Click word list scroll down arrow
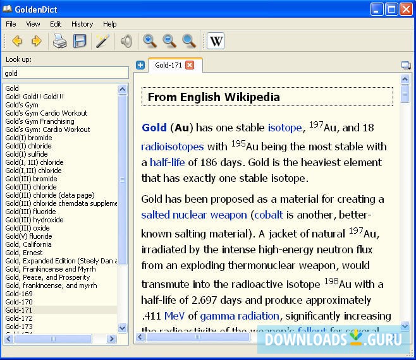Image resolution: width=416 pixels, height=360 pixels. pos(122,328)
